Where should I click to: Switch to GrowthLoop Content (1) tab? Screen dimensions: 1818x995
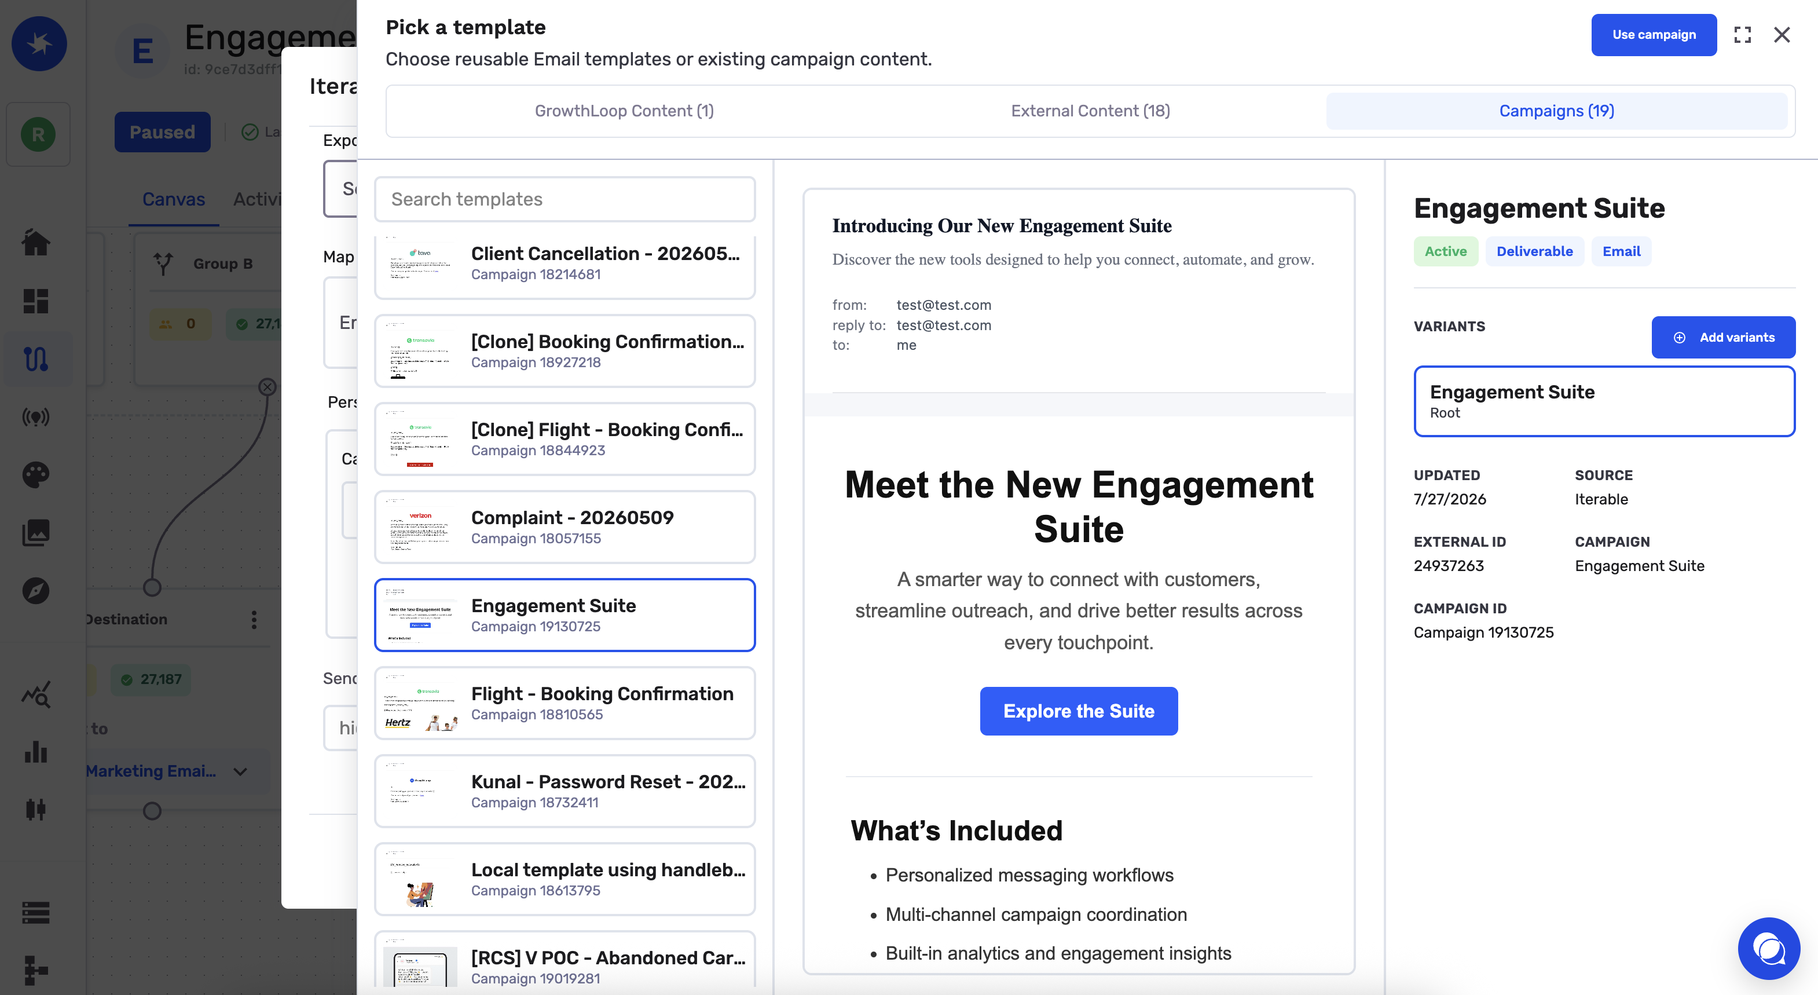624,111
